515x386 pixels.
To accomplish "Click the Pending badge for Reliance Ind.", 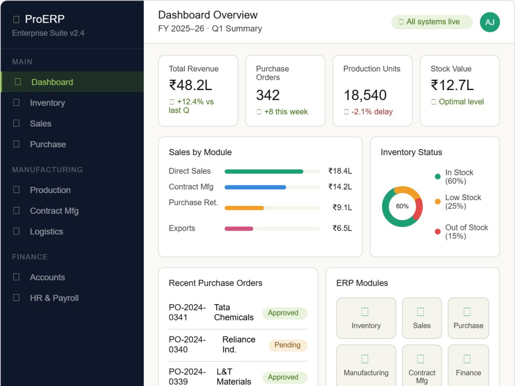I will [288, 345].
